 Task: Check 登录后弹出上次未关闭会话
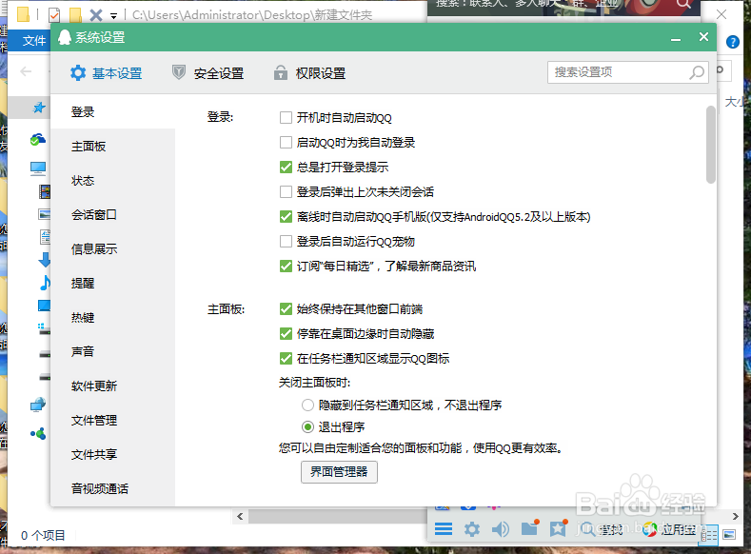(286, 192)
